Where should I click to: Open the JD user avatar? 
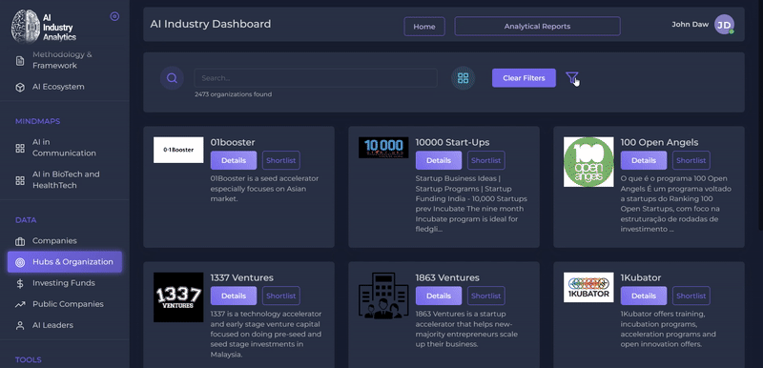pyautogui.click(x=724, y=24)
